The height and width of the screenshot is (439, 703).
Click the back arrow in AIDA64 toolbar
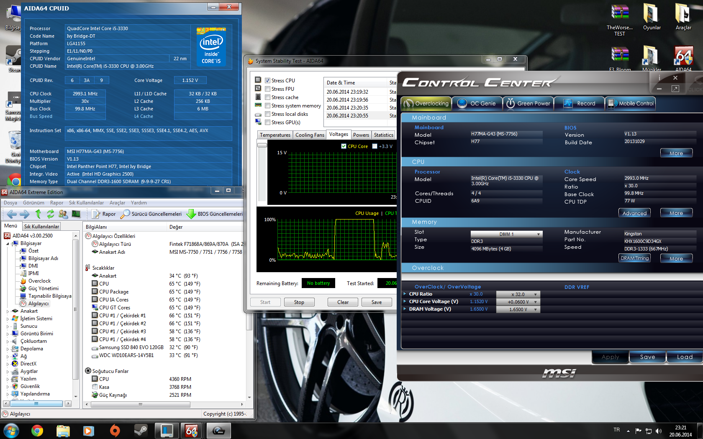pos(12,214)
